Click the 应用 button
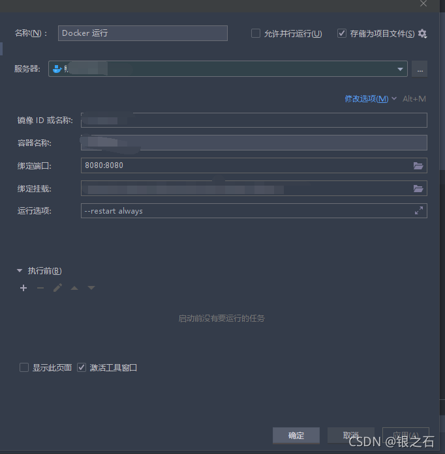This screenshot has width=445, height=454. click(406, 436)
